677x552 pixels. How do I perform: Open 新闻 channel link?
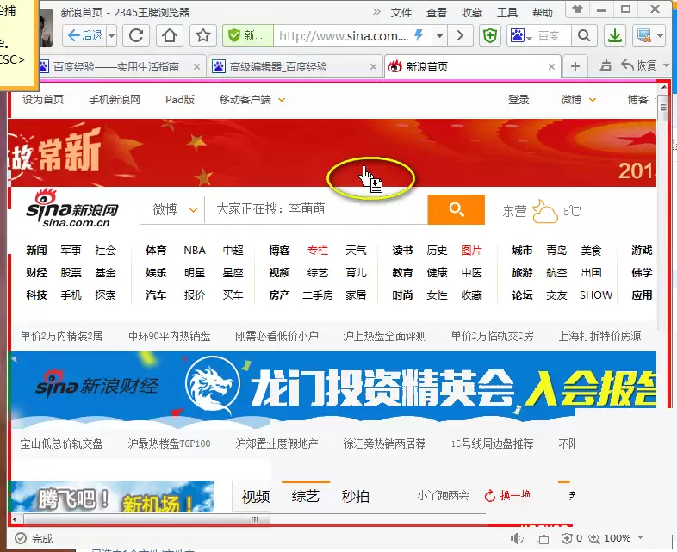point(36,251)
